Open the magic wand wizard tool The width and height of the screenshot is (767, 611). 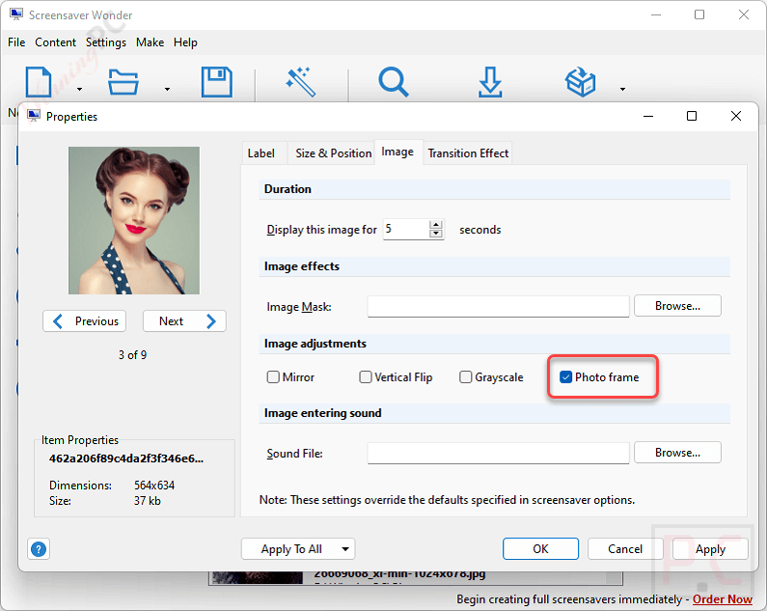(301, 82)
